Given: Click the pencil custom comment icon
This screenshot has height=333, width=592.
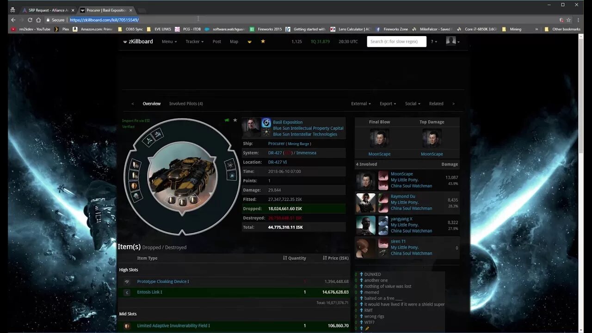Looking at the screenshot, I should click(x=367, y=328).
